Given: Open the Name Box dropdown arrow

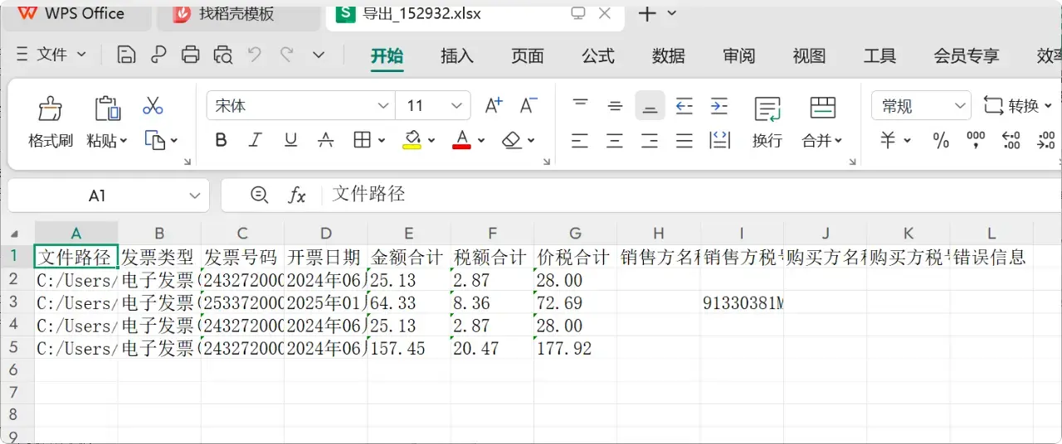Looking at the screenshot, I should [x=195, y=195].
